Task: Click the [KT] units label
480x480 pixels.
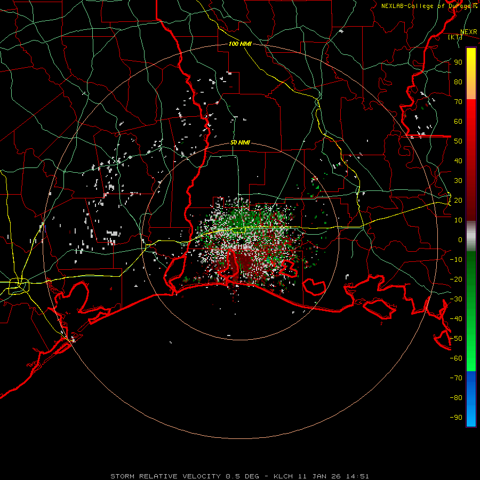Action: pos(455,37)
